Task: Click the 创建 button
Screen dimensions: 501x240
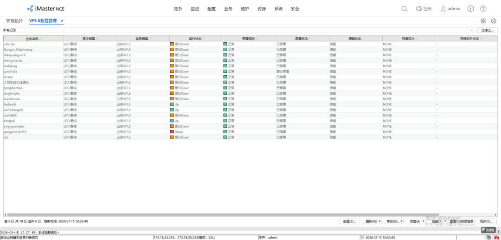Action: [x=349, y=221]
